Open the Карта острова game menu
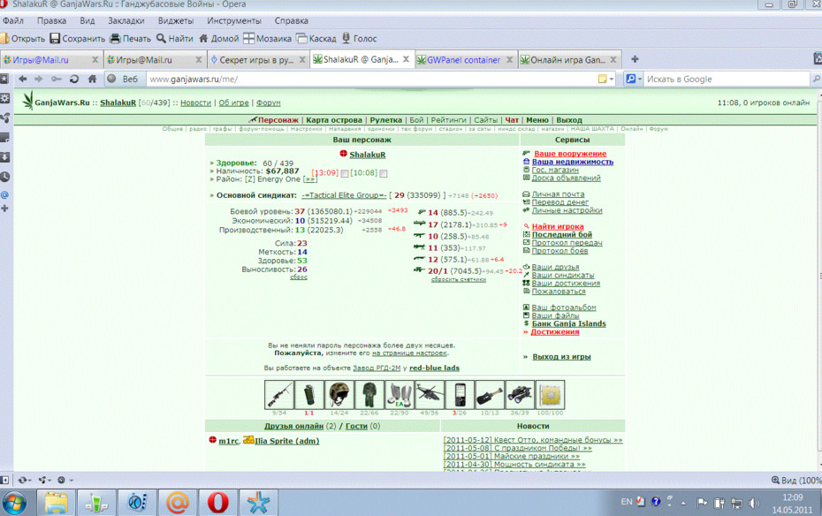Screen dimensions: 822x516 [334, 120]
